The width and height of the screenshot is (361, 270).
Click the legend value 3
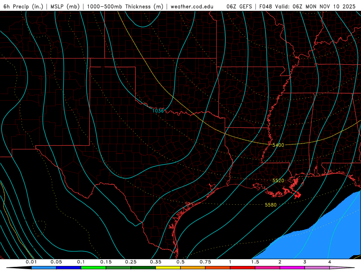click(305, 262)
